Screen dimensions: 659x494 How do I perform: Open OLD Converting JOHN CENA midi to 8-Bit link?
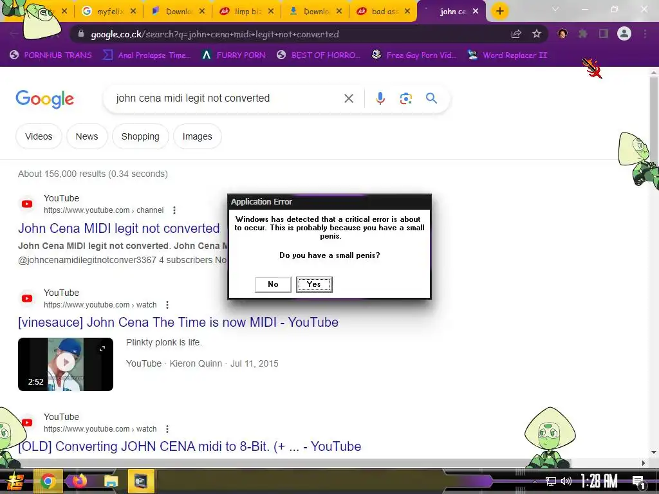(190, 446)
